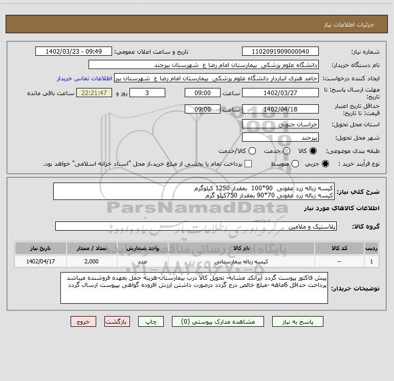Select the متوسط purchase type radio
The width and height of the screenshot is (394, 381).
[295, 164]
